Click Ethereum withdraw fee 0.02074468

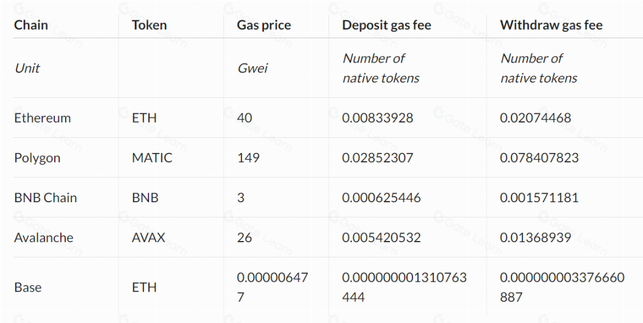[x=535, y=118]
